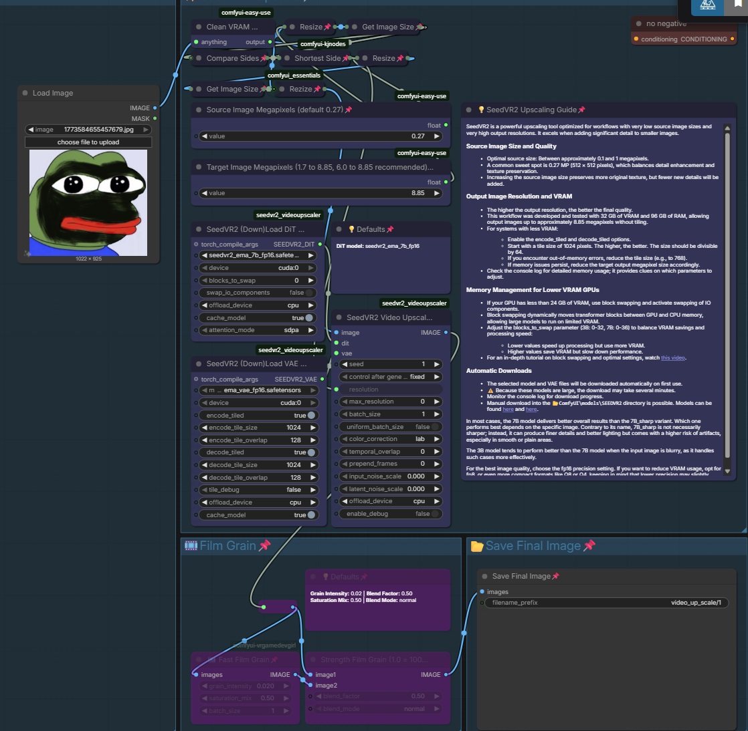Decrease Target Image Megapixels value arrow

click(204, 193)
